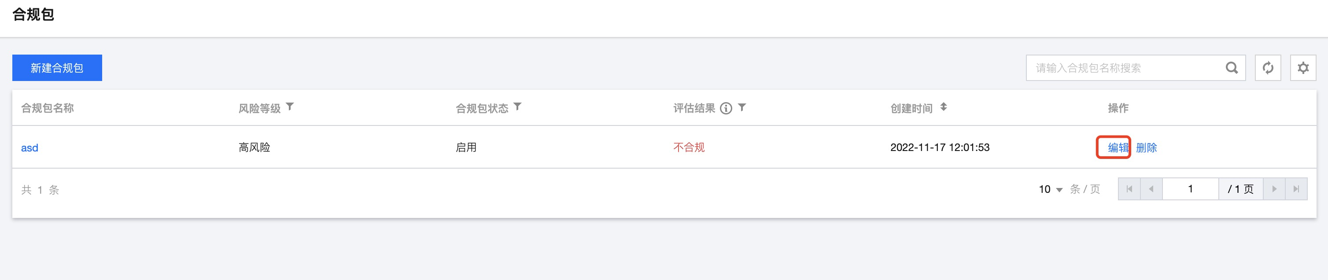Filter by 合规包状态 funnel icon

click(517, 107)
